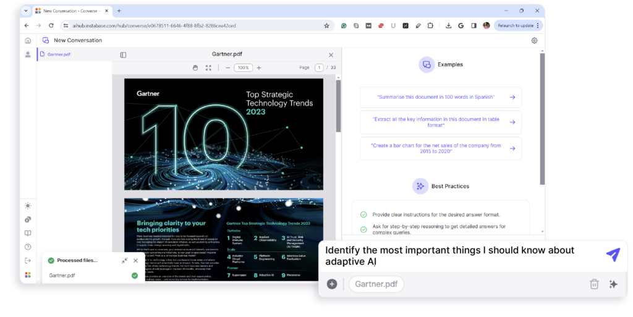
Task: Click the Examples heading
Action: point(450,64)
